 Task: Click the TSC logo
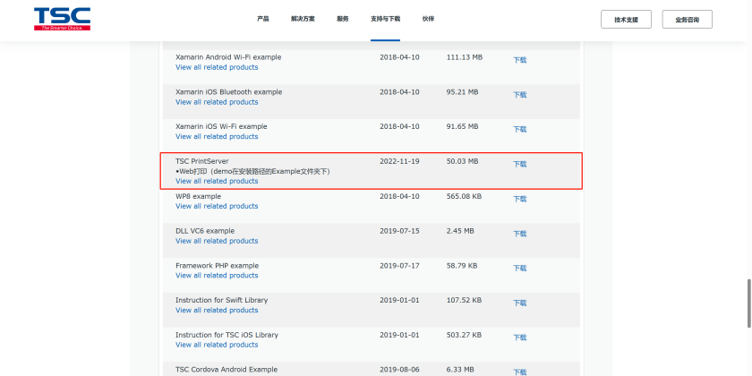[x=62, y=19]
